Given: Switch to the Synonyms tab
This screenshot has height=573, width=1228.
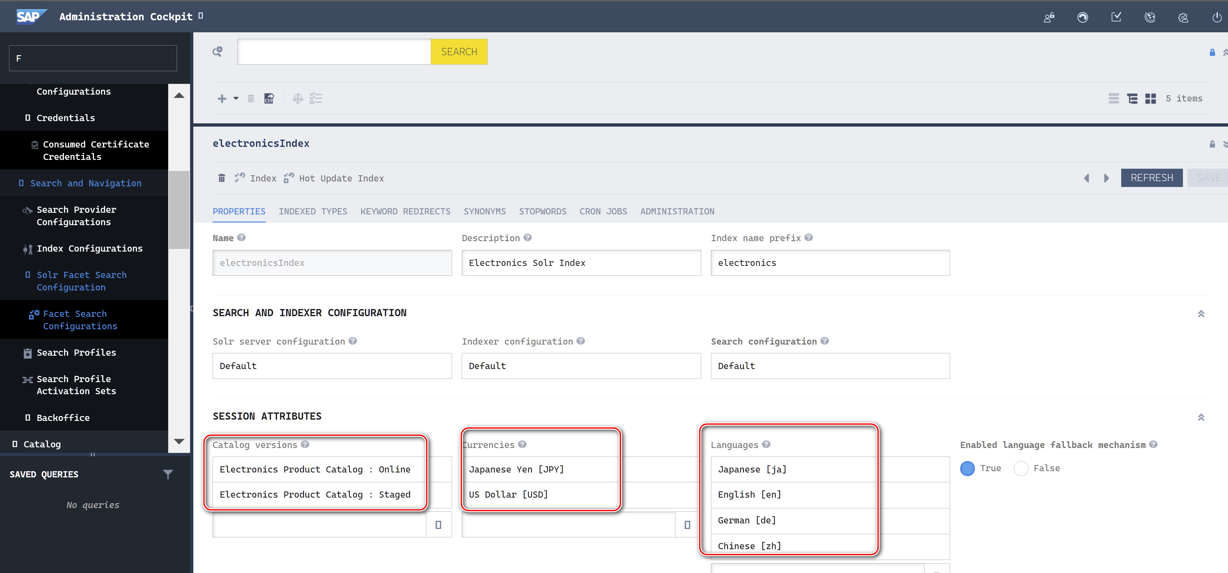Looking at the screenshot, I should (x=484, y=211).
